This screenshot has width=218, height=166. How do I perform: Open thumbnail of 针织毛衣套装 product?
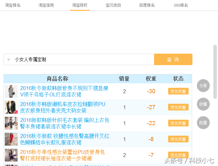point(11,123)
